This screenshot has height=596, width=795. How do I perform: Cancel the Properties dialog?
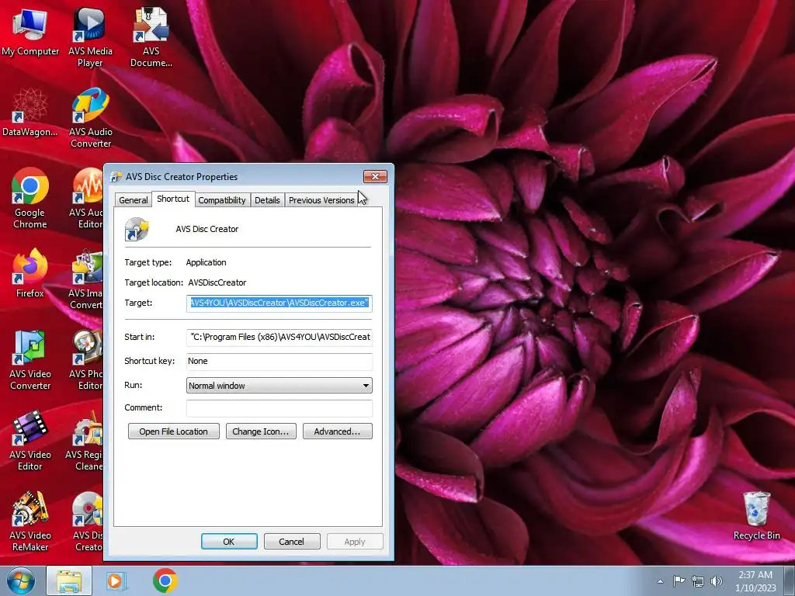point(292,541)
